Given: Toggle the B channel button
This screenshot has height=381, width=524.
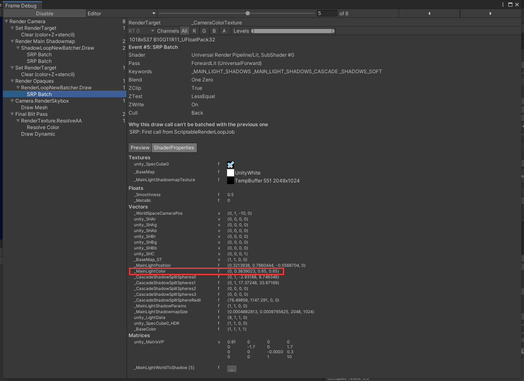Looking at the screenshot, I should coord(214,31).
